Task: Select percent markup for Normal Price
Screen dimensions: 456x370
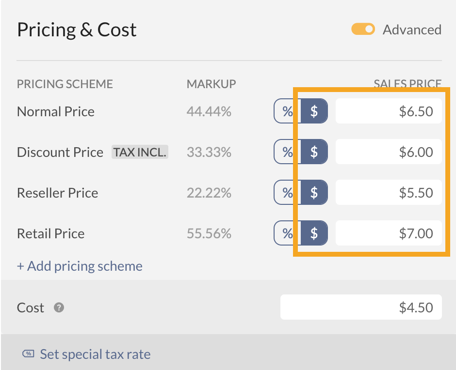Action: [x=287, y=111]
